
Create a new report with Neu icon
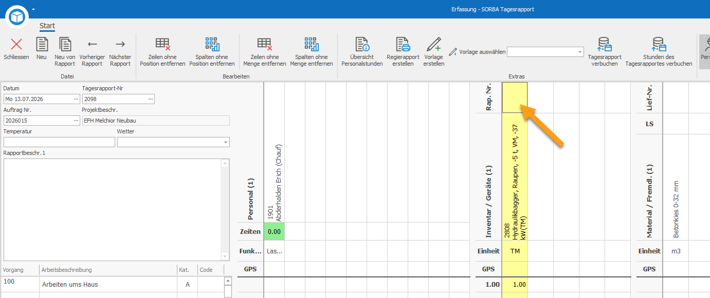click(42, 44)
